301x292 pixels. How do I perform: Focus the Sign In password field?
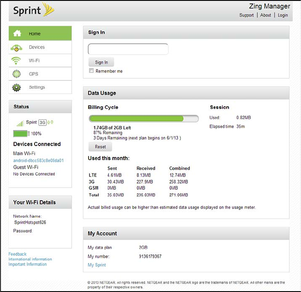(x=128, y=49)
